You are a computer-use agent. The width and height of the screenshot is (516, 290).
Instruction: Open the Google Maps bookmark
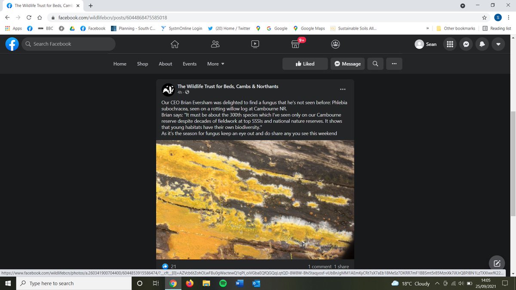click(x=309, y=28)
